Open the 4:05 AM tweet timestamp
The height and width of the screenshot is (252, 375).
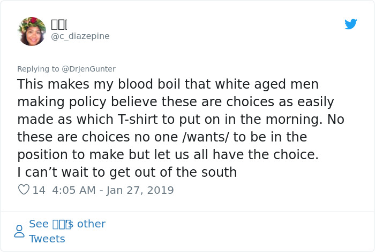point(74,190)
